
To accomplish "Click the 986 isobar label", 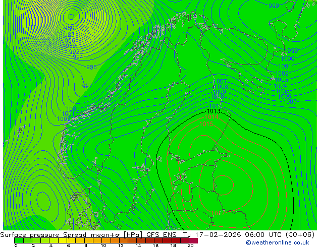I will pyautogui.click(x=70, y=40).
